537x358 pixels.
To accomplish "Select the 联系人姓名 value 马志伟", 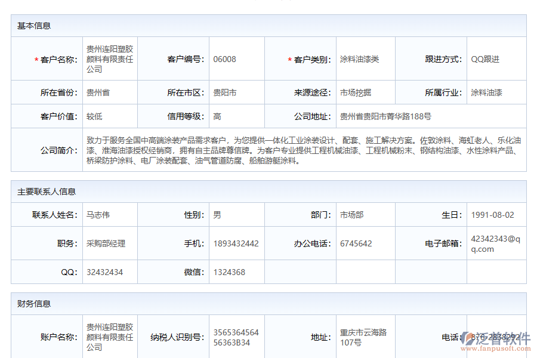I will click(98, 215).
